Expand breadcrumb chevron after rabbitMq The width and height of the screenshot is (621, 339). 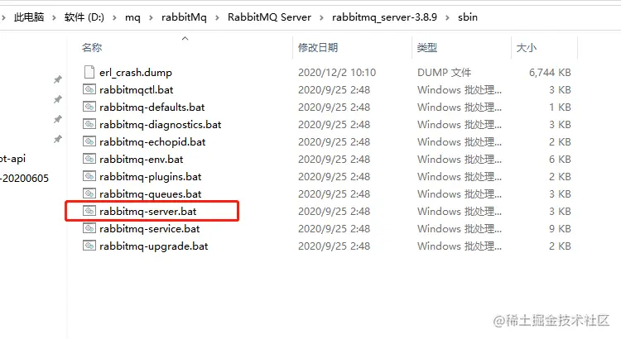pos(217,18)
